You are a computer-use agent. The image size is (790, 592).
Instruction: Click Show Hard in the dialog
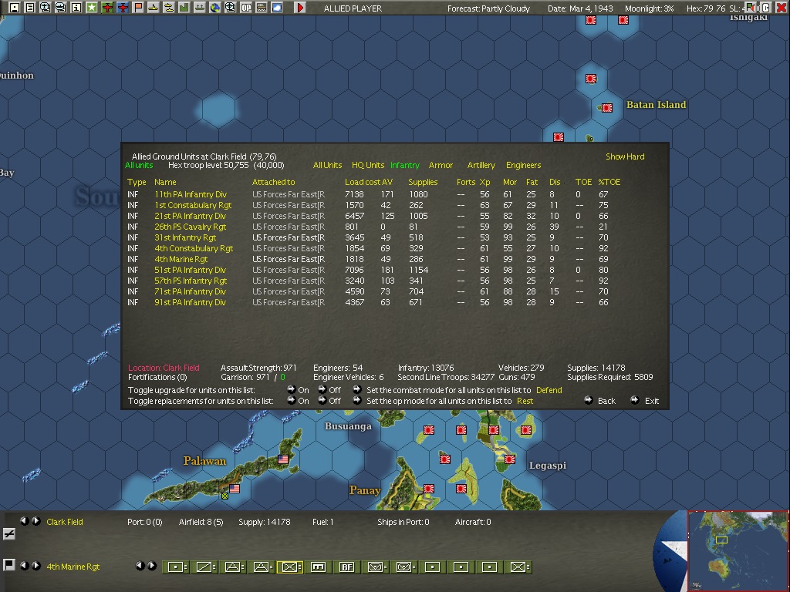click(625, 156)
